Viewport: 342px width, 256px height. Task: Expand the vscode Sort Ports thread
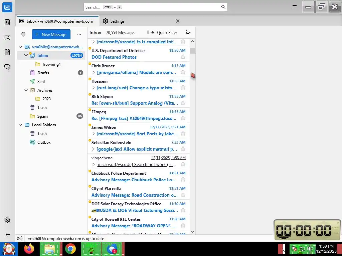point(94,134)
